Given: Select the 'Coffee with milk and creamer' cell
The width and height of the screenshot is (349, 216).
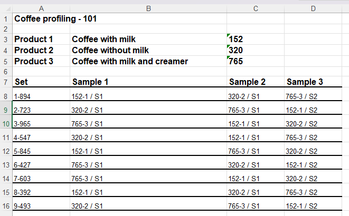Looking at the screenshot, I should (x=130, y=61).
